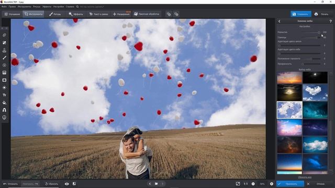Open the Улучшения tab
335x188 pixels.
coord(12,14)
